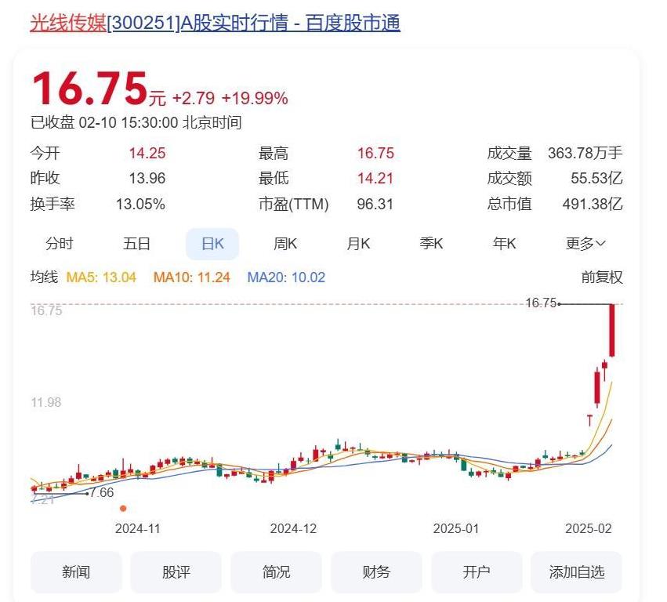
Task: Click the latest tall red candlestick
Action: click(612, 330)
